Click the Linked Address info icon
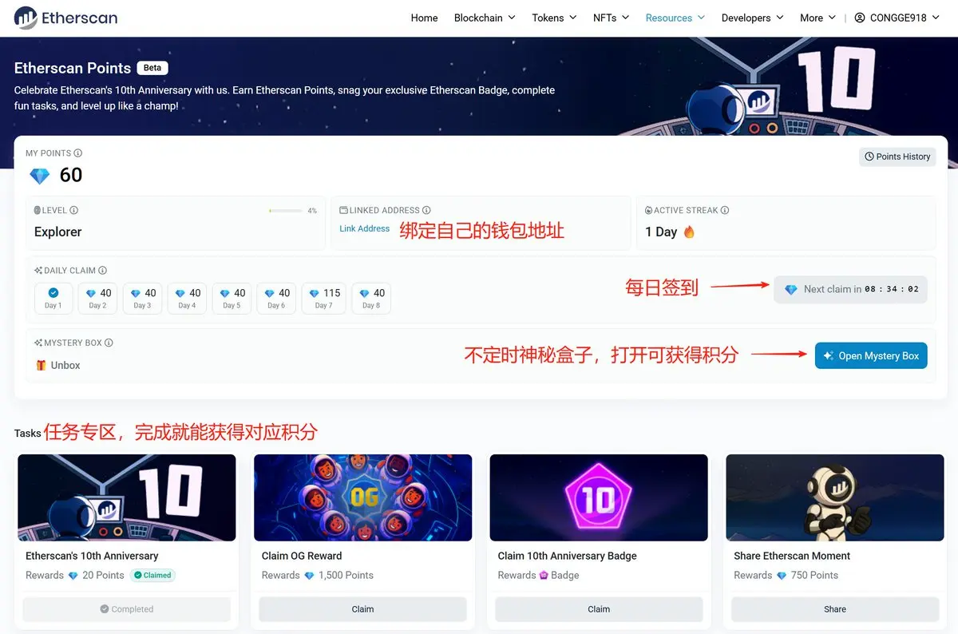The image size is (958, 634). click(x=426, y=211)
